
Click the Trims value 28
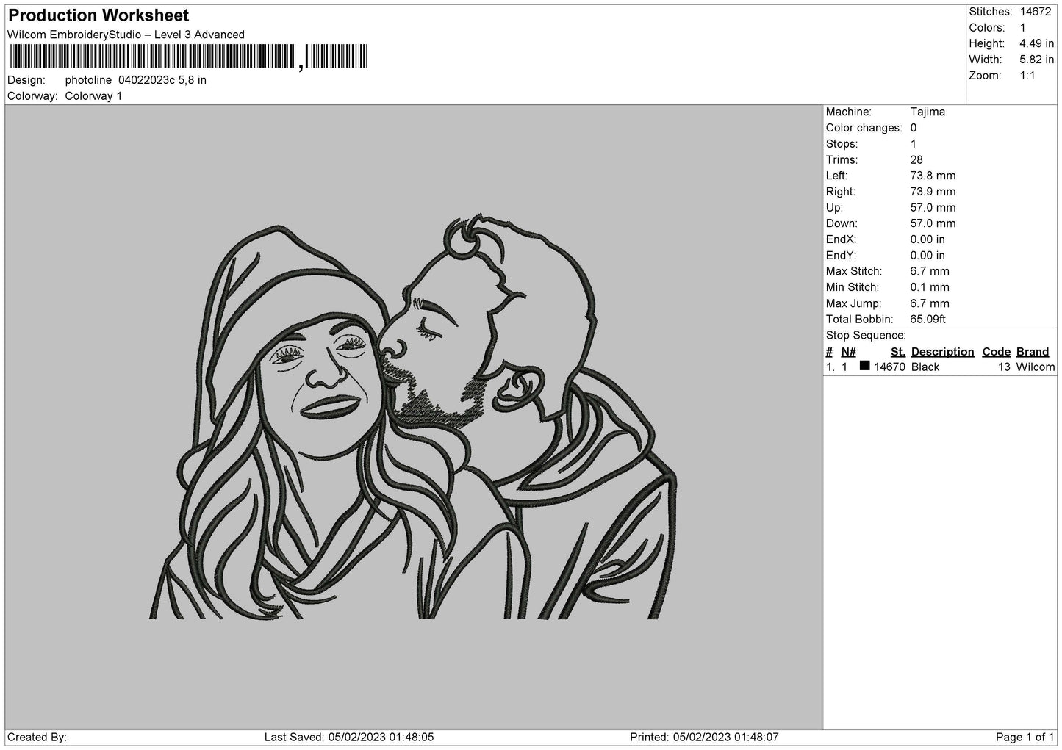pos(916,159)
